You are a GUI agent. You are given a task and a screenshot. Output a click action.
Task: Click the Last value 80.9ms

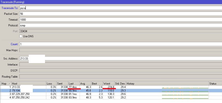click(73, 90)
